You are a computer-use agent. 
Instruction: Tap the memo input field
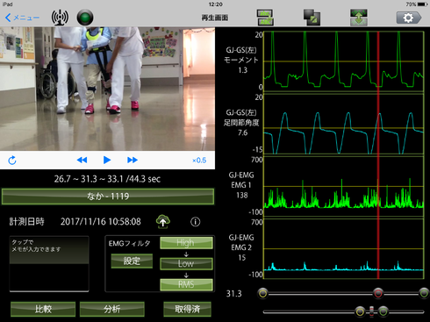pos(49,264)
